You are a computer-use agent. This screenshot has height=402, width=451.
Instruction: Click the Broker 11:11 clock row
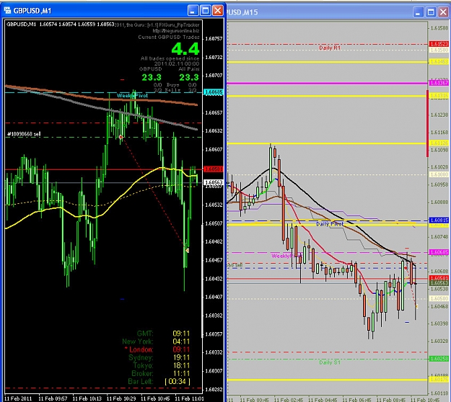(x=160, y=374)
